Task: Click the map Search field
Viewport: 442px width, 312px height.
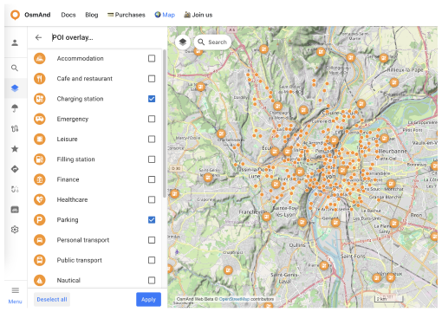Action: point(212,42)
